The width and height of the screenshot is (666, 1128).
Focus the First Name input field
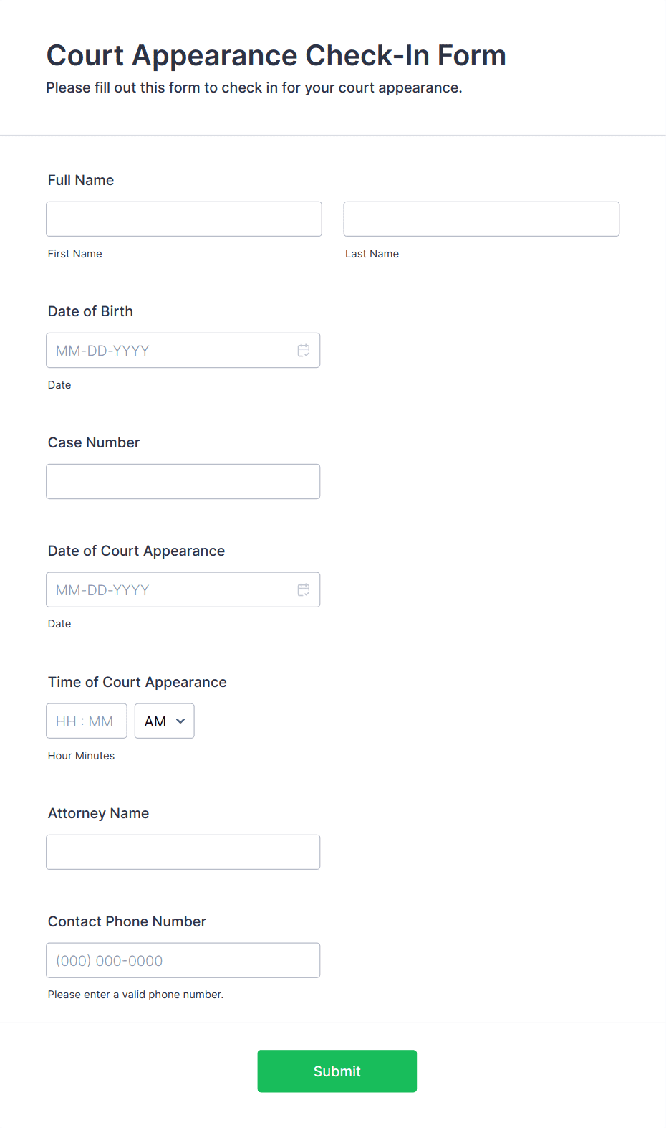pyautogui.click(x=184, y=219)
